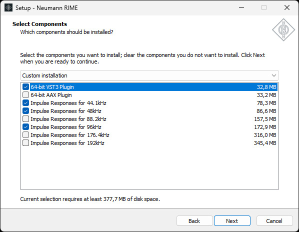Image resolution: width=299 pixels, height=232 pixels.
Task: Check Impulse Responses for 176.4kHz
Action: [x=25, y=135]
